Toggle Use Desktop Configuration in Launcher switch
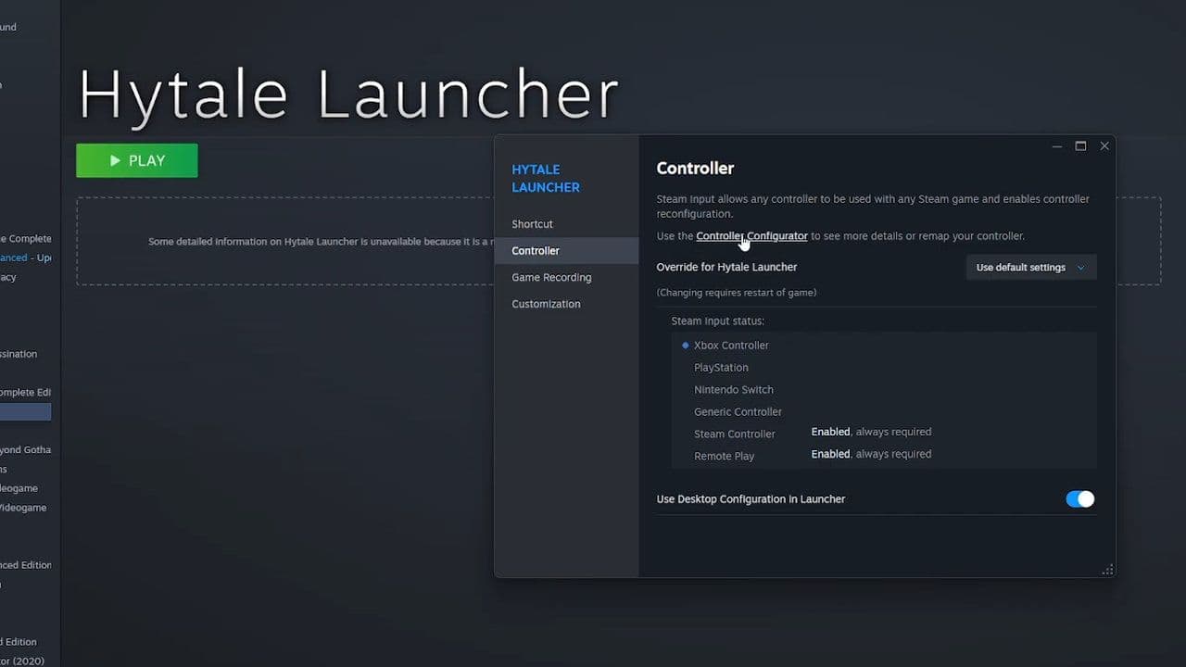The height and width of the screenshot is (667, 1186). [1079, 499]
